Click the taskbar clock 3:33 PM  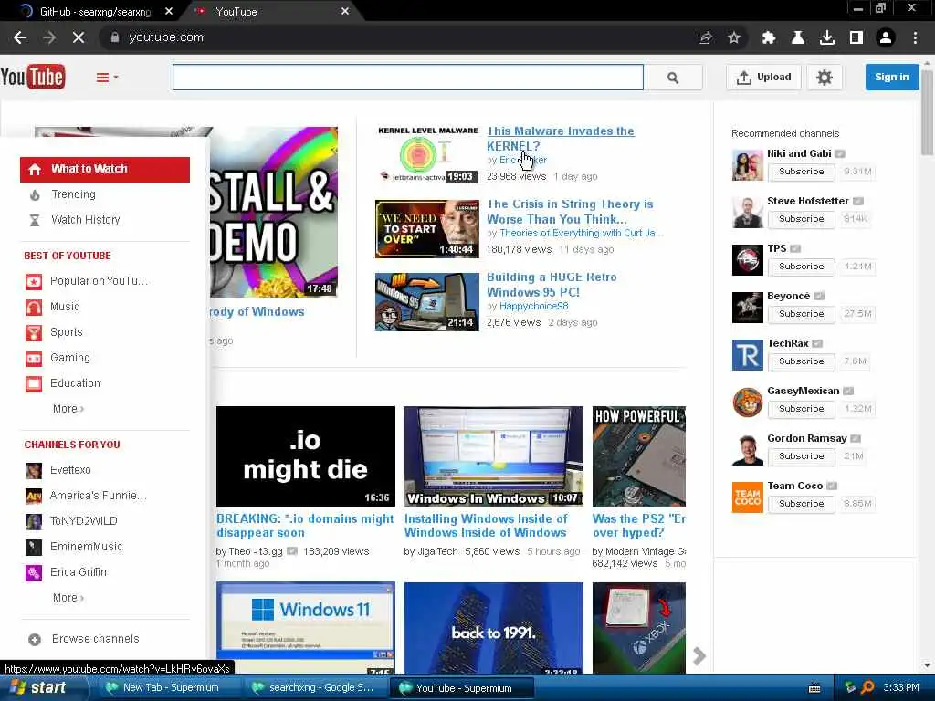[x=901, y=688]
